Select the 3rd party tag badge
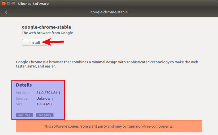The height and width of the screenshot is (135, 218). point(45,115)
